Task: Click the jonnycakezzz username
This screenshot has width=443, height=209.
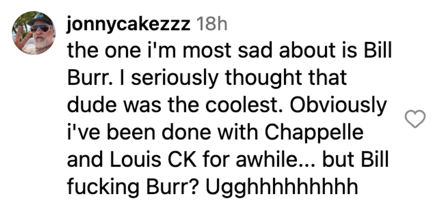Action: click(x=128, y=25)
